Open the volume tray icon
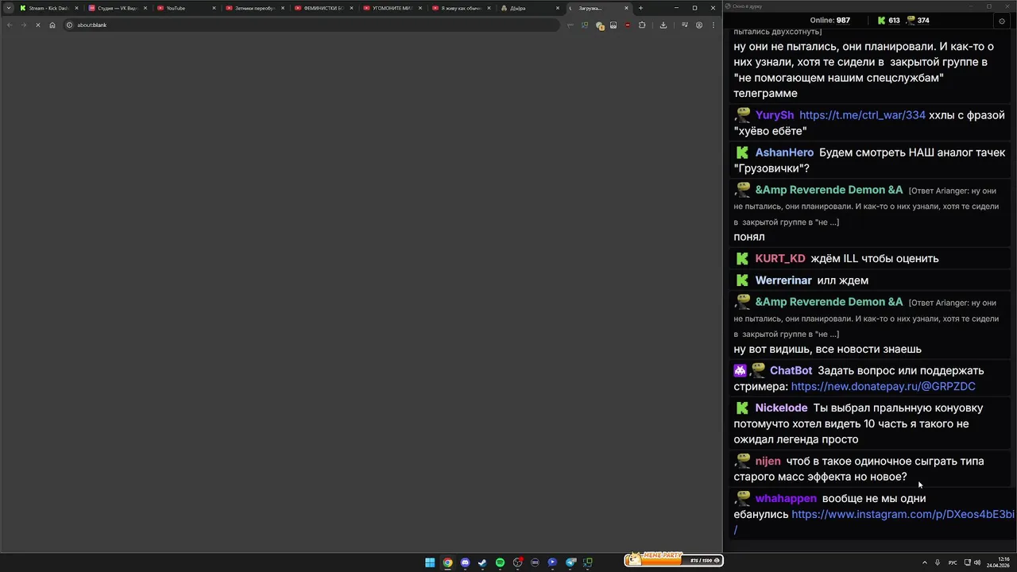 [x=977, y=562]
